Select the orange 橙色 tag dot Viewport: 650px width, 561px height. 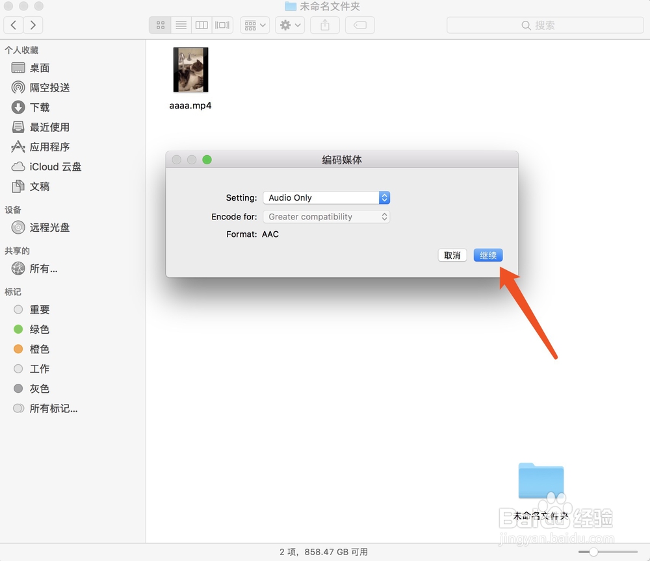pos(19,349)
